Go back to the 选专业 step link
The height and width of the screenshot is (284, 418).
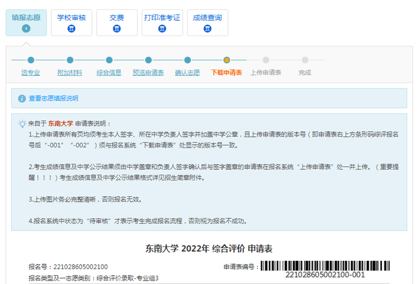[30, 73]
